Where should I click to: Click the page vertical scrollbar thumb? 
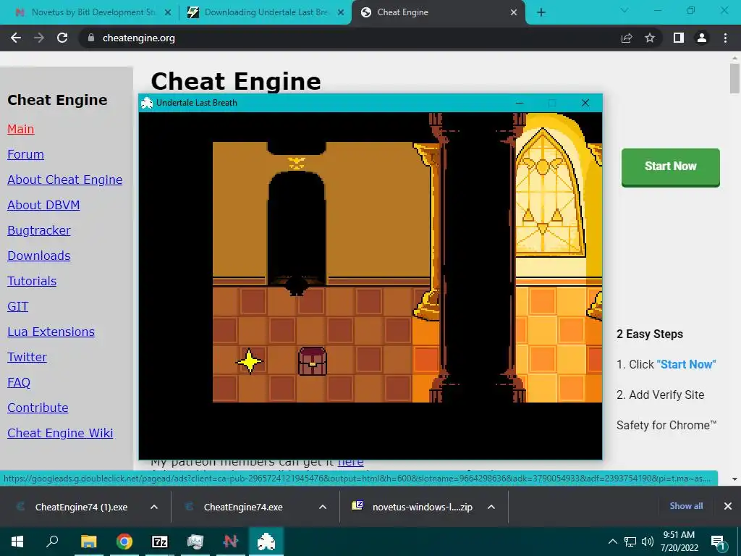(x=734, y=78)
